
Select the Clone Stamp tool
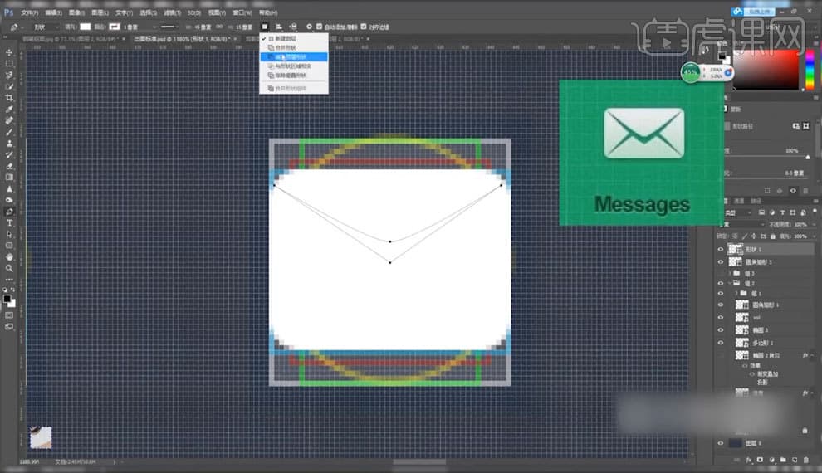pyautogui.click(x=9, y=143)
